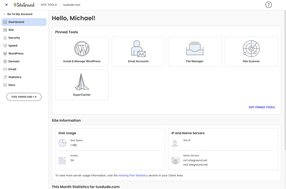Viewport: 286px width, 189px height.
Task: Select the Security section in the sidebar
Action: click(x=15, y=38)
